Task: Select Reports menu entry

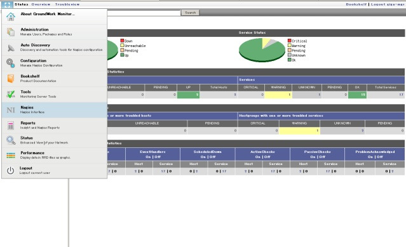Action: [55, 126]
